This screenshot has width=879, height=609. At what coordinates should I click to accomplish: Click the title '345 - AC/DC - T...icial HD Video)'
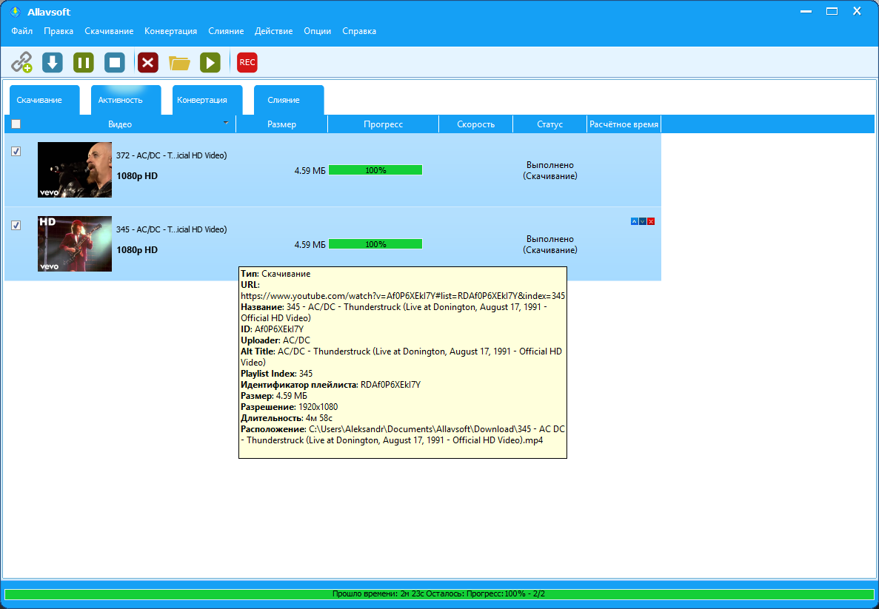(x=172, y=229)
